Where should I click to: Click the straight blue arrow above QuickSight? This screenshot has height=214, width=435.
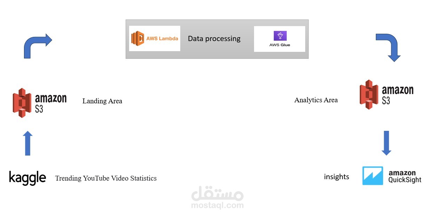click(x=386, y=143)
